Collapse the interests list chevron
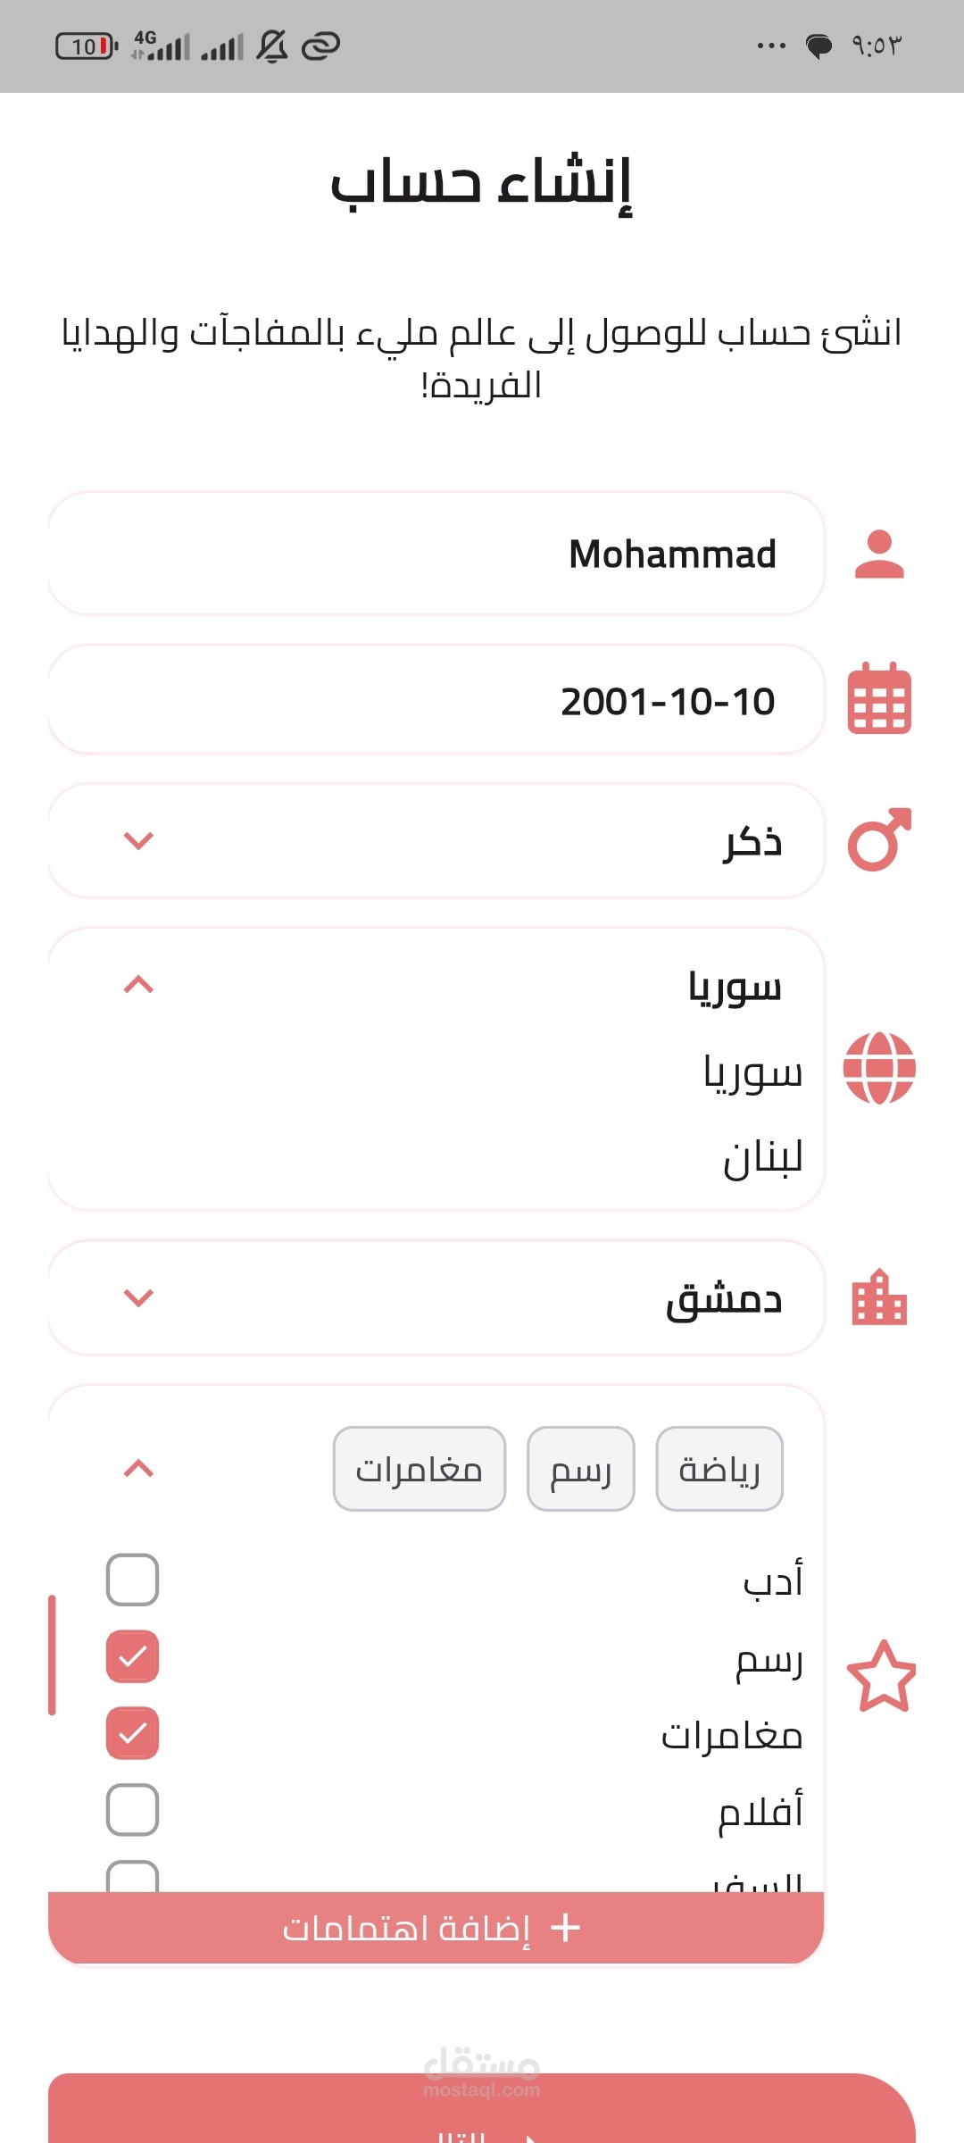 click(x=138, y=1469)
